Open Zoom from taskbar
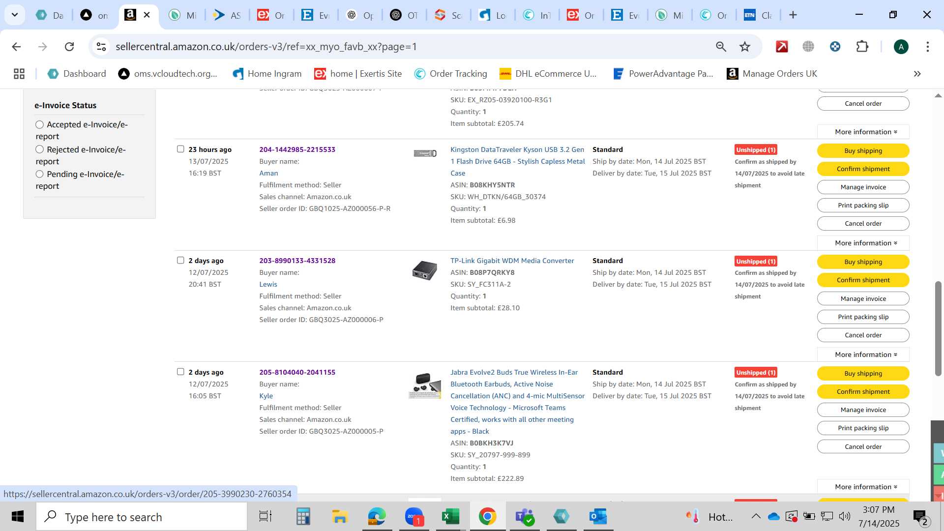Screen dimensions: 944x531 click(414, 517)
